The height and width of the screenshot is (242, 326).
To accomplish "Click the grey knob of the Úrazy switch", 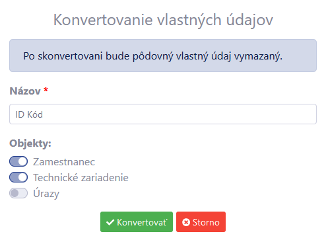I will 15,193.
